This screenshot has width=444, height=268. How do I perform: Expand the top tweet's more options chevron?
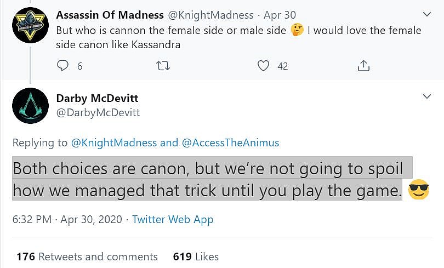[x=428, y=14]
